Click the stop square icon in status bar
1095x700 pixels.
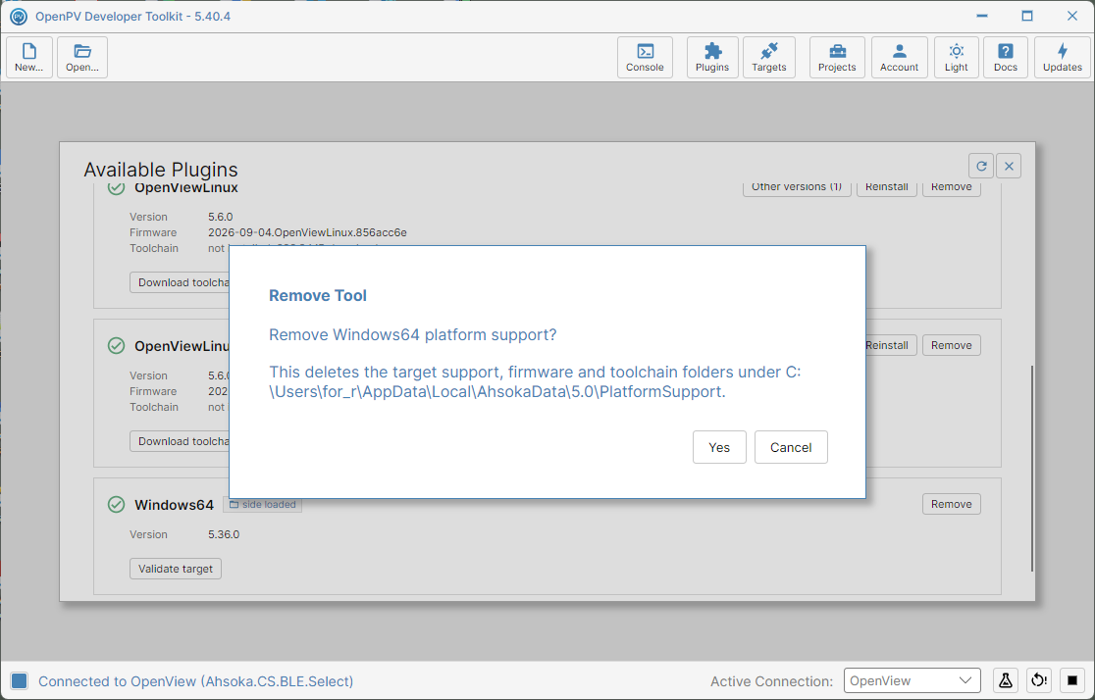click(1072, 680)
